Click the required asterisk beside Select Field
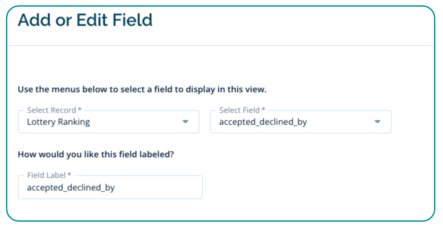The image size is (443, 230). pos(263,110)
